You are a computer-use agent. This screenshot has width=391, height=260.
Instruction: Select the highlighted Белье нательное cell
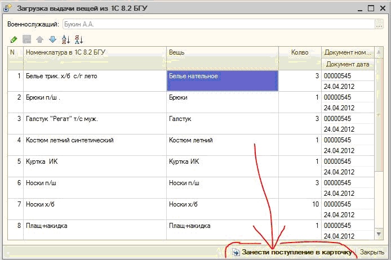click(222, 80)
